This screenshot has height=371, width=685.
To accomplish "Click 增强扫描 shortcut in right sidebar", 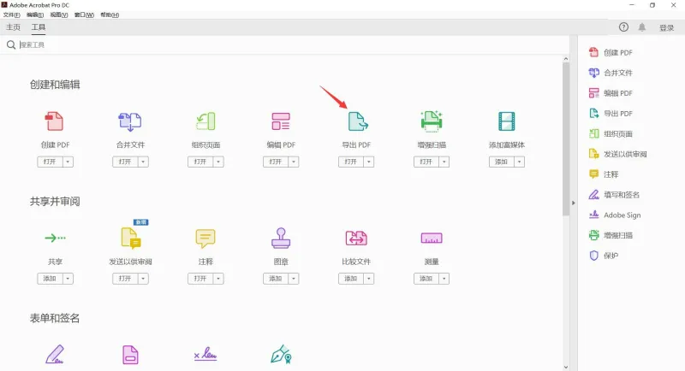I will coord(611,235).
